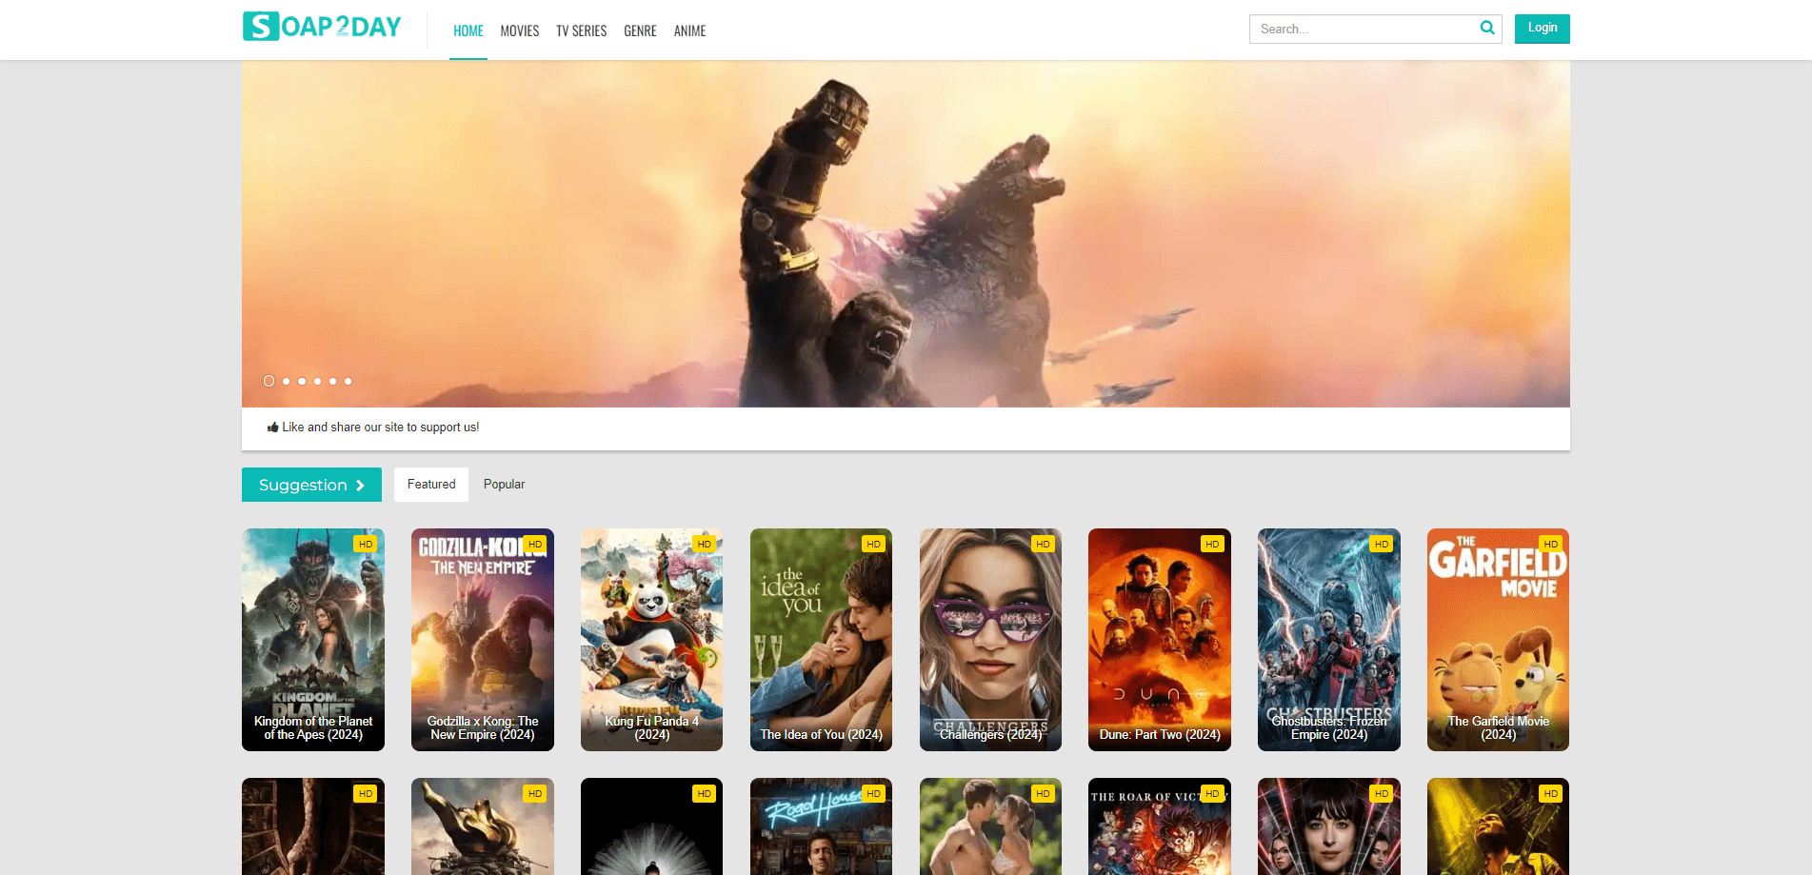Select the second carousel slide dot
Image resolution: width=1812 pixels, height=875 pixels.
(x=287, y=381)
